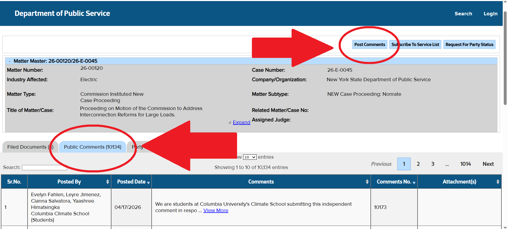This screenshot has height=229, width=508.
Task: Jump to last page 1014
Action: click(x=465, y=164)
